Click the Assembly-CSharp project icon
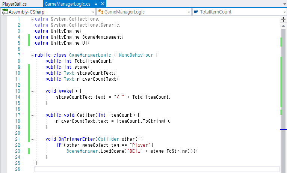Screen dimensions: 287x173 pos(5,12)
